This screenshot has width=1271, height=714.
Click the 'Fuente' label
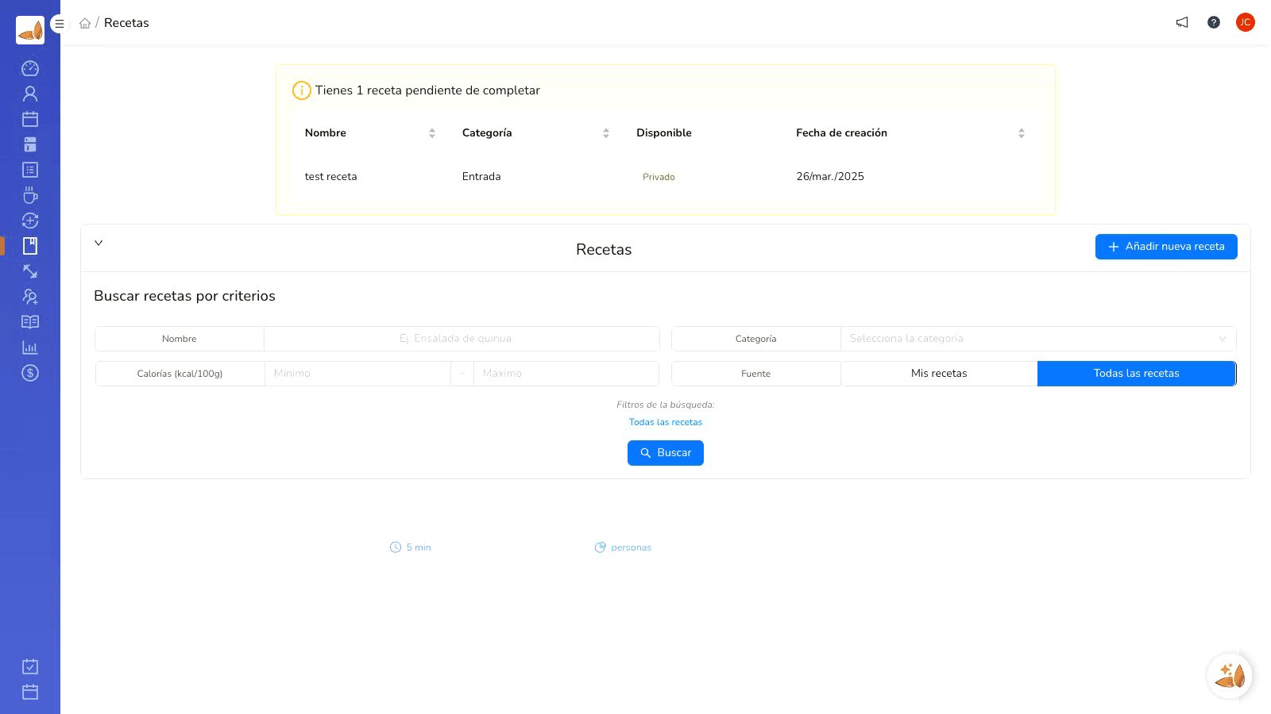tap(755, 374)
